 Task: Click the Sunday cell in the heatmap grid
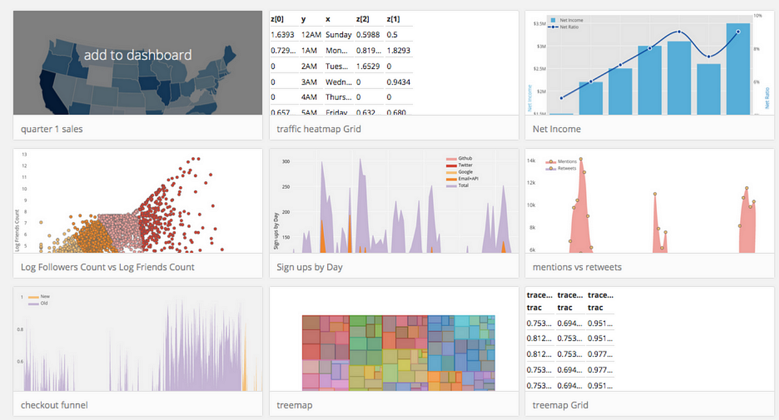340,34
